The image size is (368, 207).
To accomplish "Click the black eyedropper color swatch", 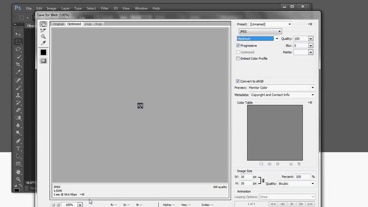I will point(43,52).
